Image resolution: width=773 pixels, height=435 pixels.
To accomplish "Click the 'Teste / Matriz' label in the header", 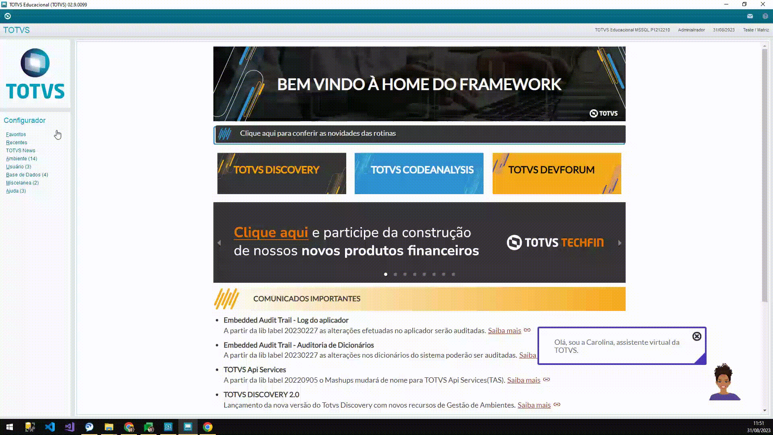I will tap(756, 30).
